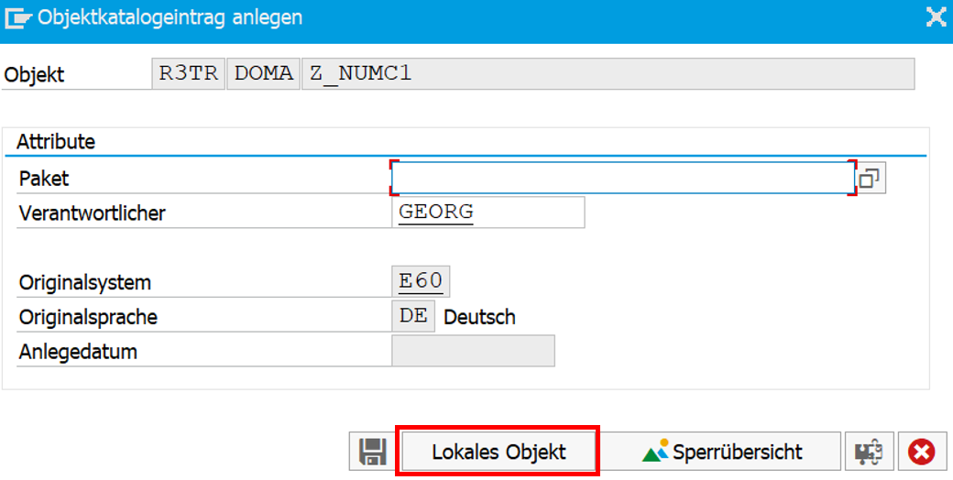Open the Paket value help icon
Screen dimensions: 953x480
[x=870, y=178]
